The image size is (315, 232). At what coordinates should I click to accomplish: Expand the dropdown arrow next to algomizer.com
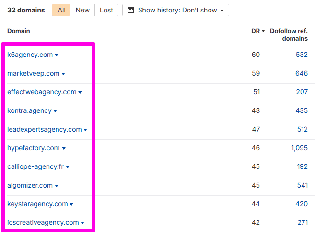pyautogui.click(x=57, y=186)
